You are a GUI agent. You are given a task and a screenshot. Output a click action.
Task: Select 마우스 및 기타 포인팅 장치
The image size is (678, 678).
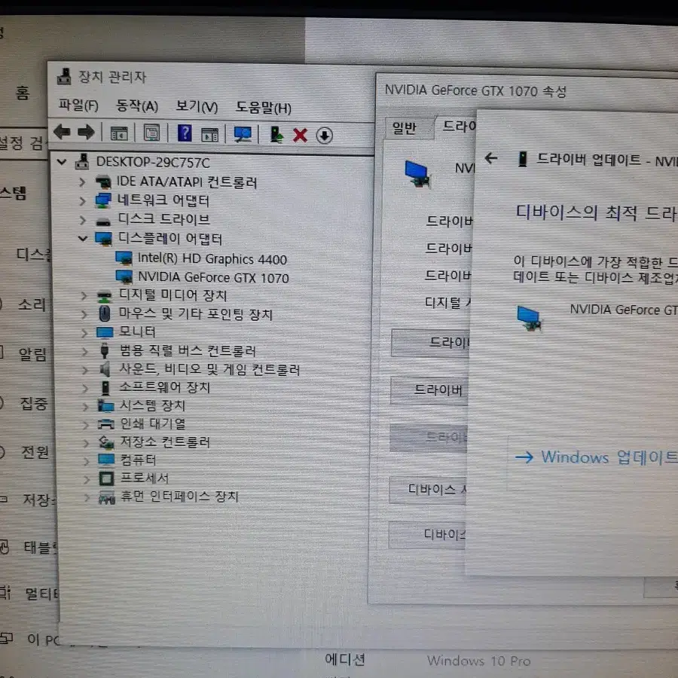(x=196, y=314)
